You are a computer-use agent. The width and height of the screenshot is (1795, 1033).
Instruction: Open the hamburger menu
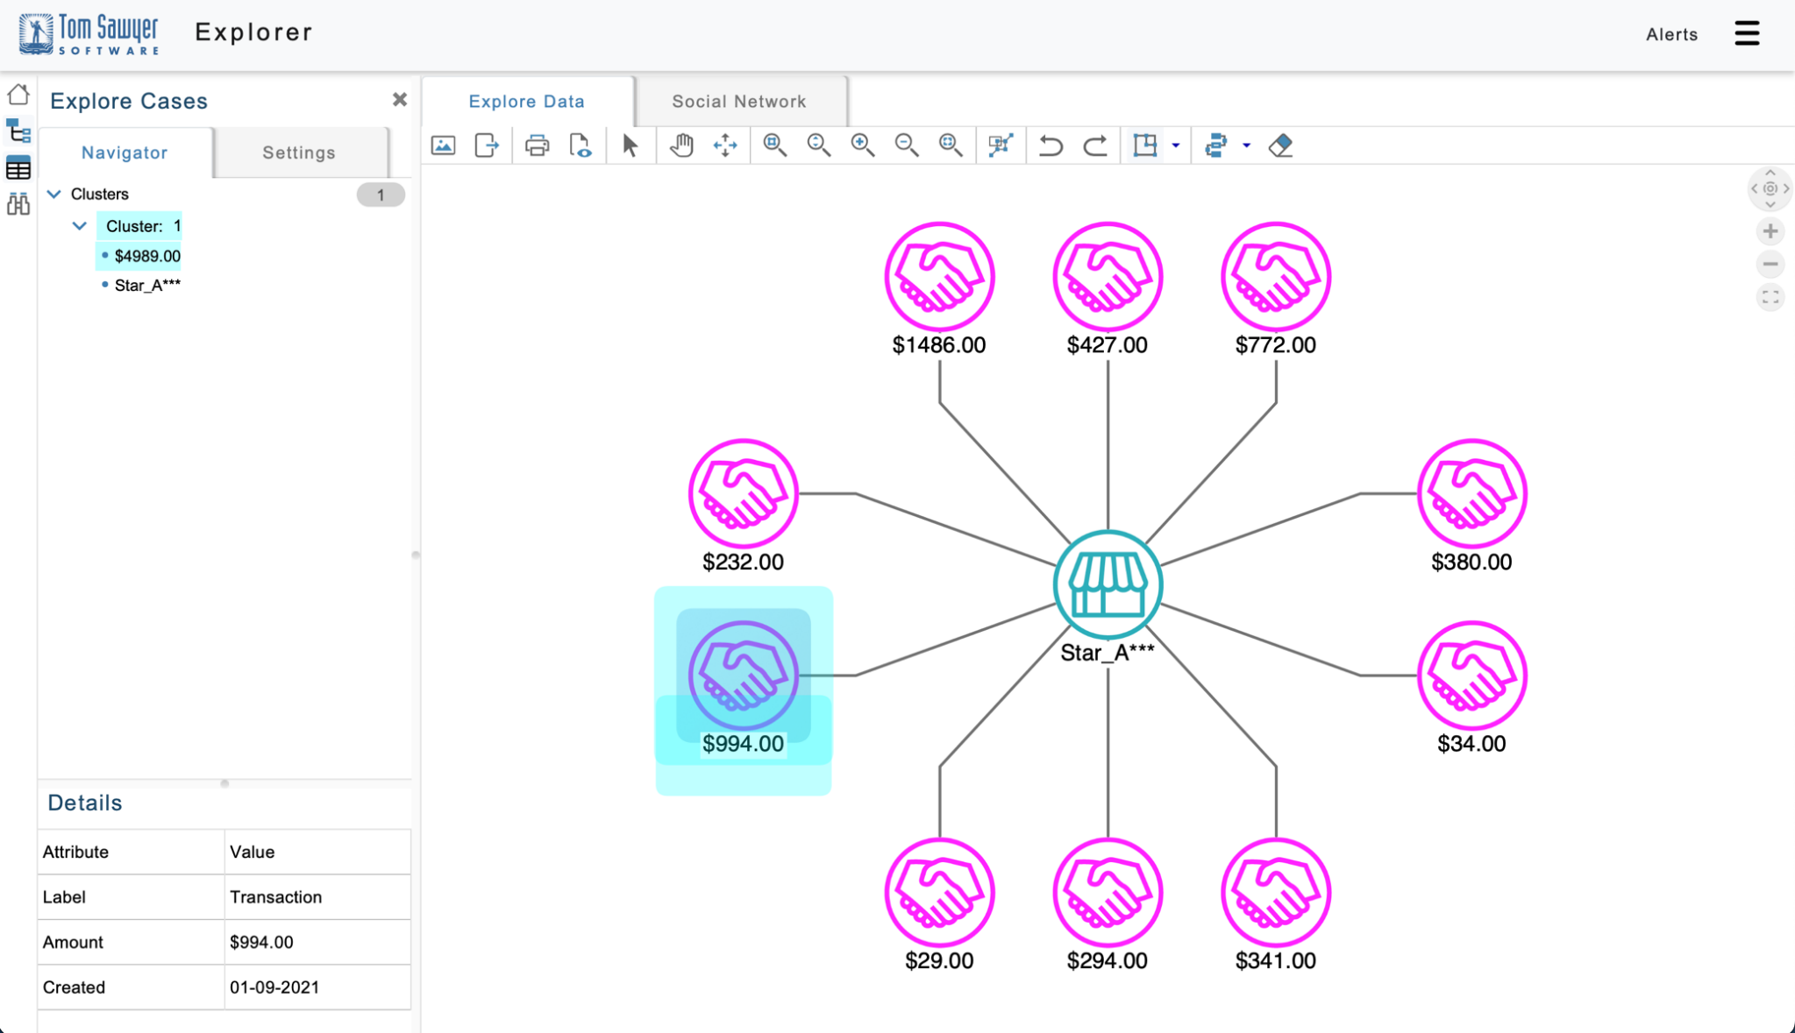[x=1746, y=33]
